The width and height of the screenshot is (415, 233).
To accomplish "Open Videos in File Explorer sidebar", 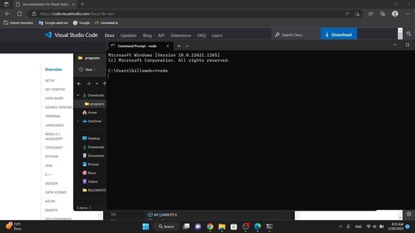I will point(90,181).
